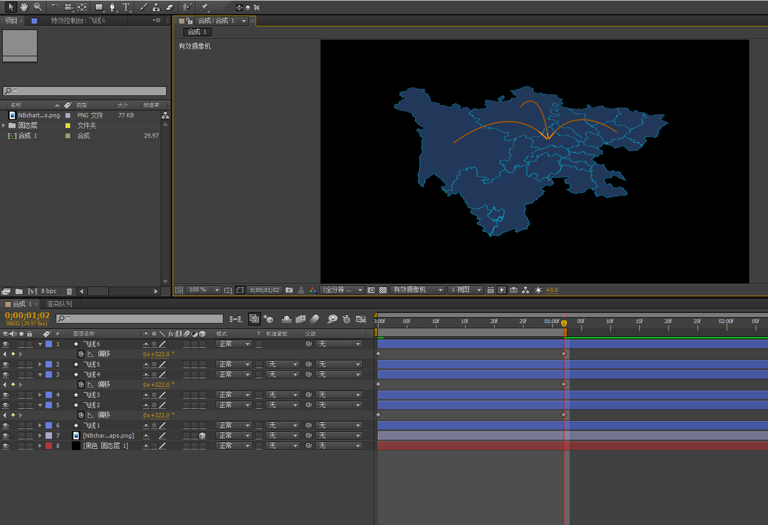Switch to the 渲染队列 tab
Viewport: 768px width, 525px height.
(59, 304)
